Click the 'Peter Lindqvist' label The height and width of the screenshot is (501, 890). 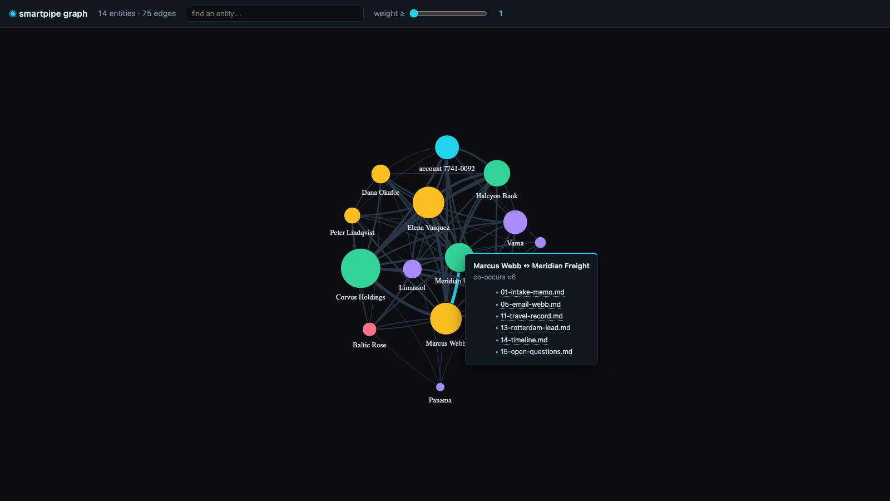(x=352, y=233)
